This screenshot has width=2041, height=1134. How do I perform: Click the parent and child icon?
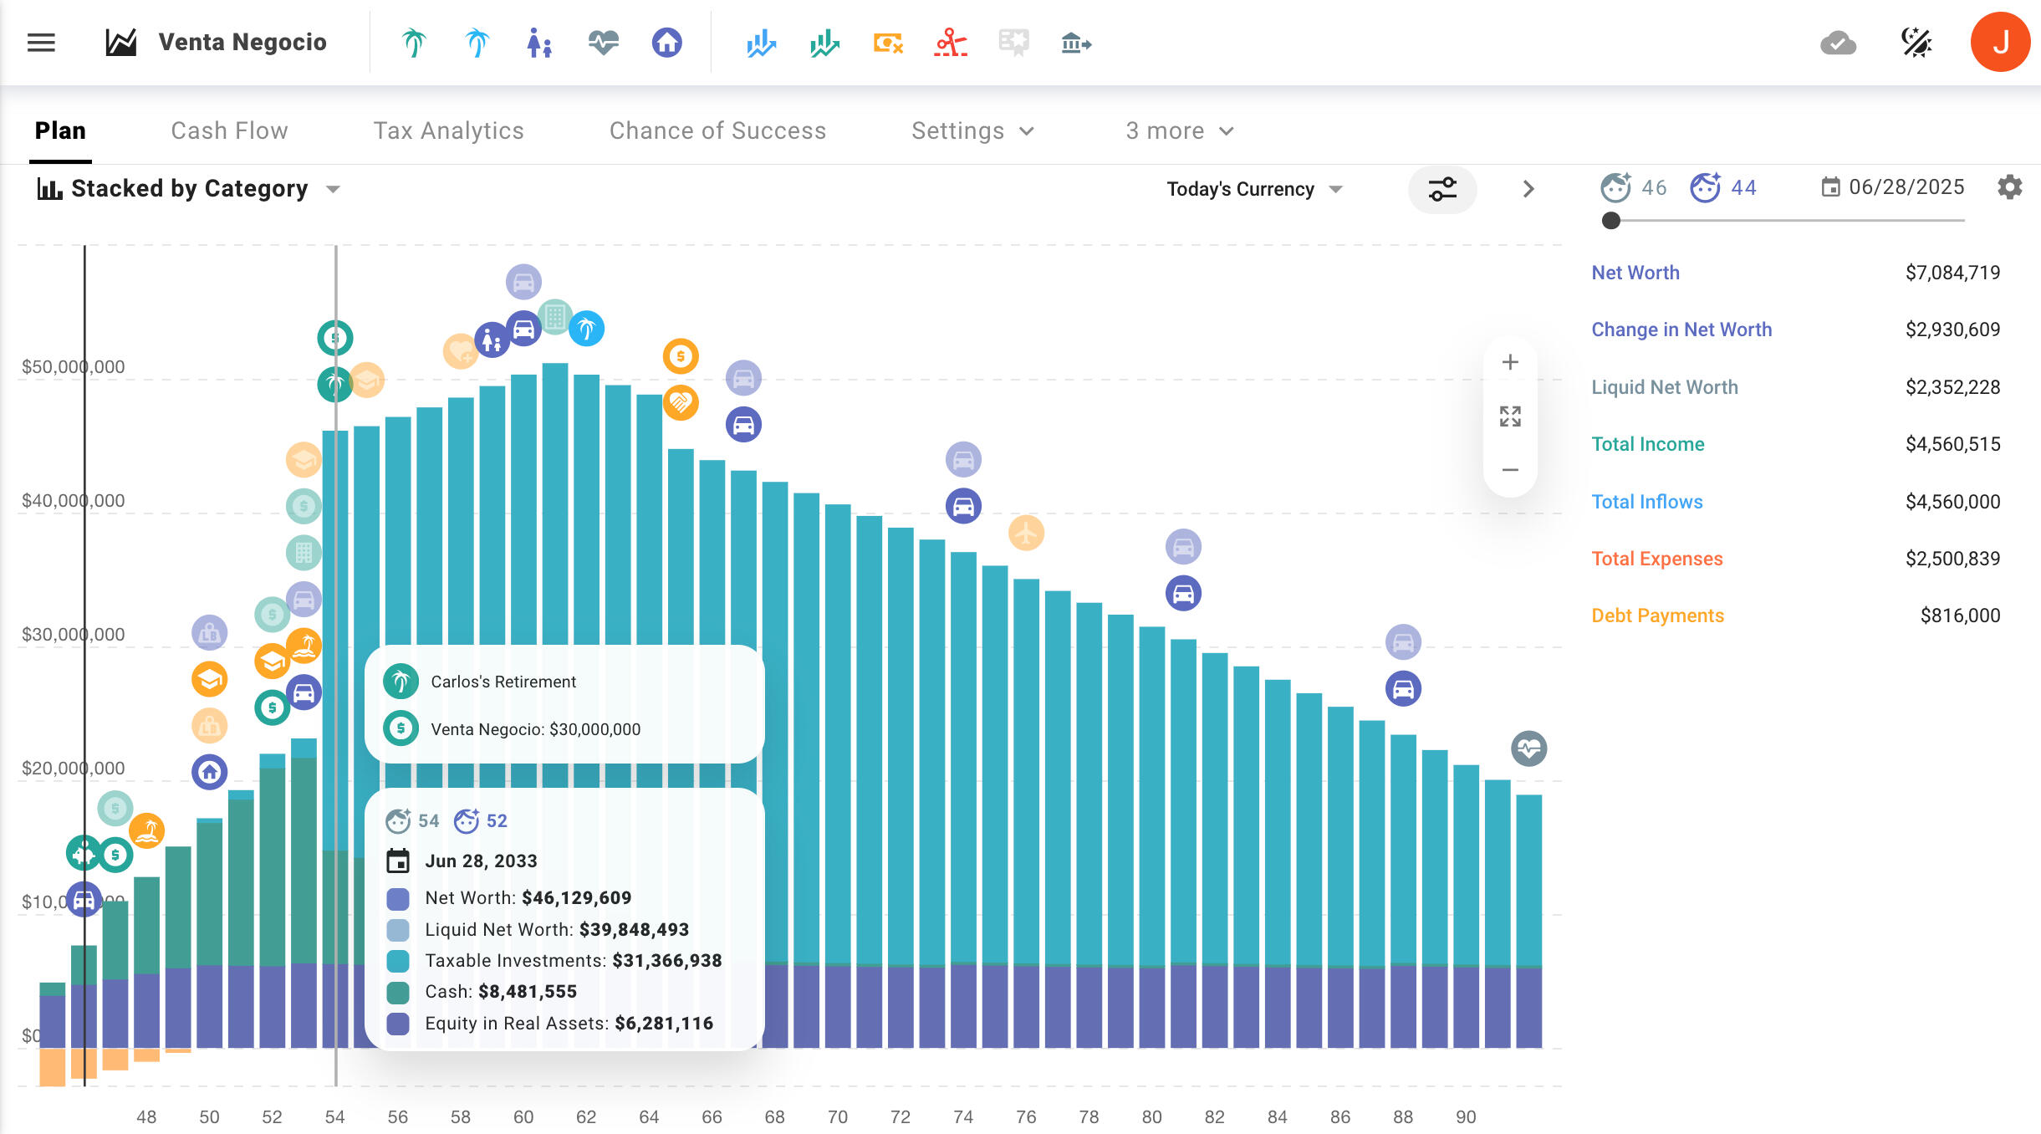click(x=539, y=43)
